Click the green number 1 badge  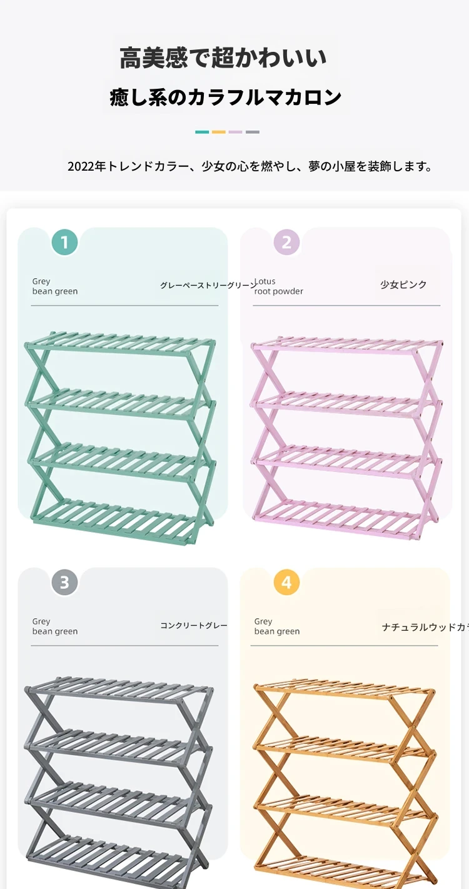[64, 242]
